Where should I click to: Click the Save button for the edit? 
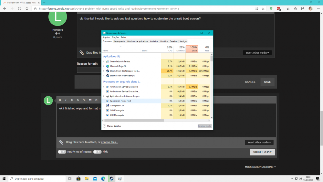267,82
